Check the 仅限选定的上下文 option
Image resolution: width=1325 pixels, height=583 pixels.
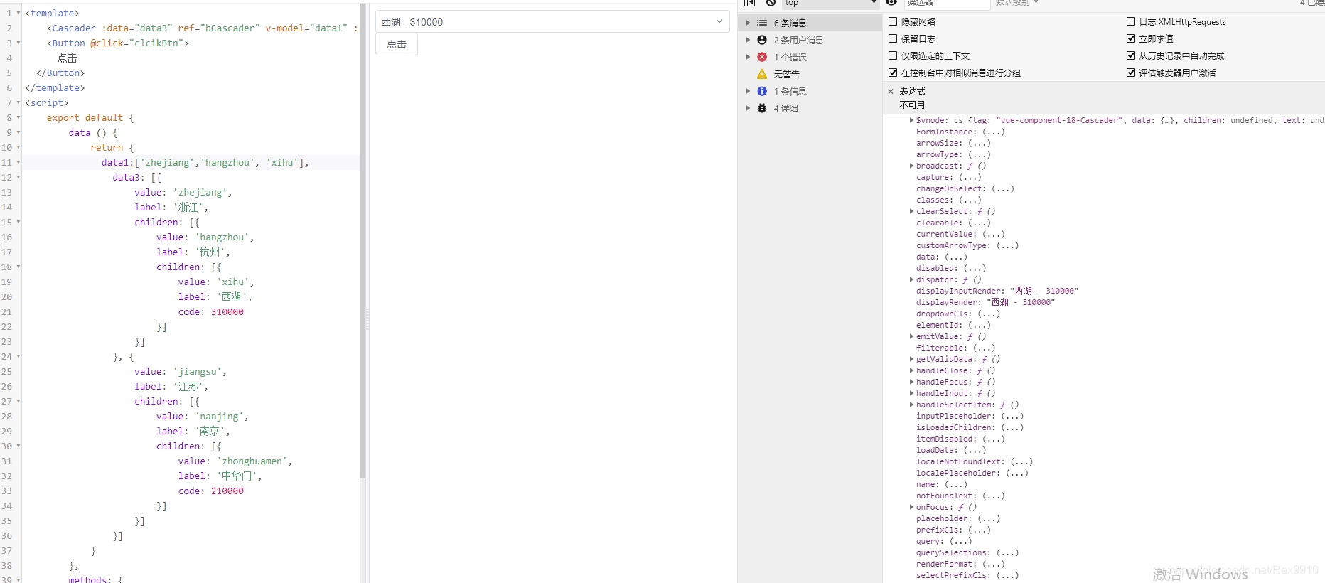tap(893, 55)
